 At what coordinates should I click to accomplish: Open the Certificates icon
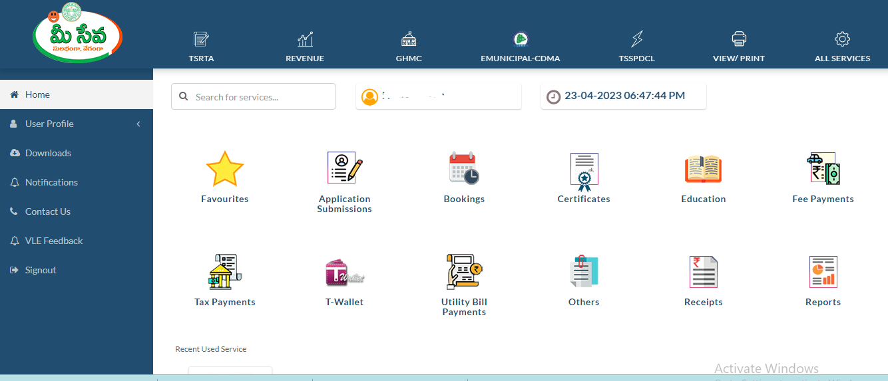[584, 169]
